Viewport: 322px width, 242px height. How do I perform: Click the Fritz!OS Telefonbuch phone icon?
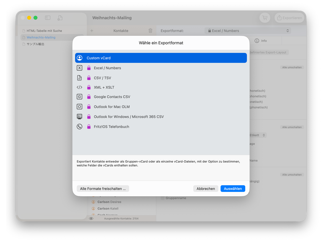point(80,127)
